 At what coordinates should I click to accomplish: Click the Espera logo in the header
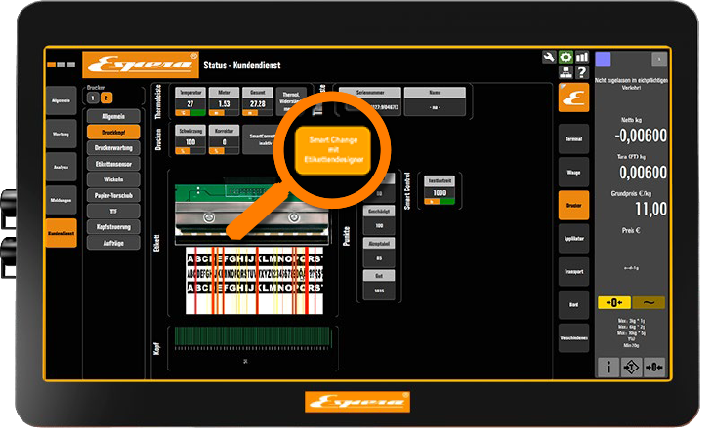click(x=141, y=64)
